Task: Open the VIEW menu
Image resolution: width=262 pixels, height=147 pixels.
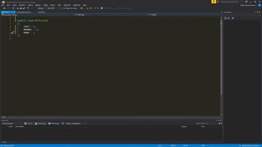Action: coord(15,5)
